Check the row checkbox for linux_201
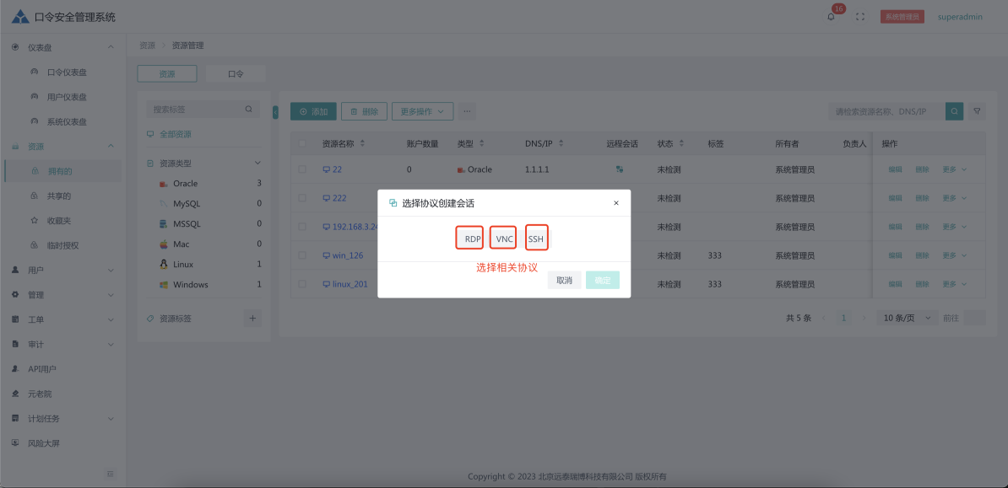 coord(302,284)
